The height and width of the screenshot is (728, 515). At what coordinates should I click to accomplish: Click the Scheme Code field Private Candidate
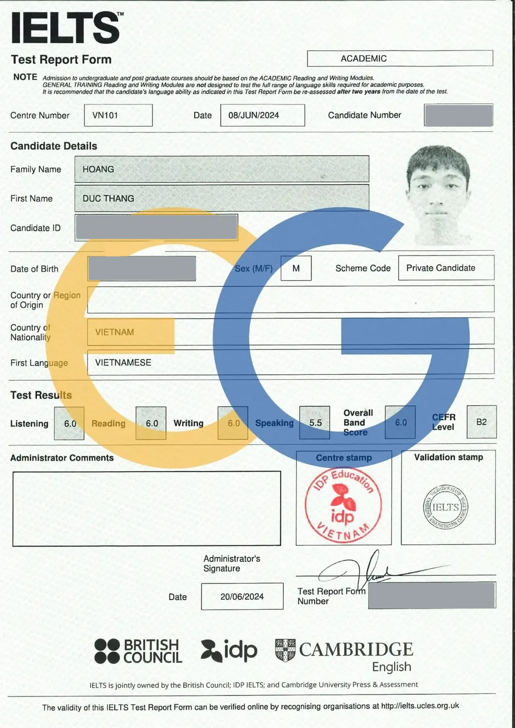(446, 268)
